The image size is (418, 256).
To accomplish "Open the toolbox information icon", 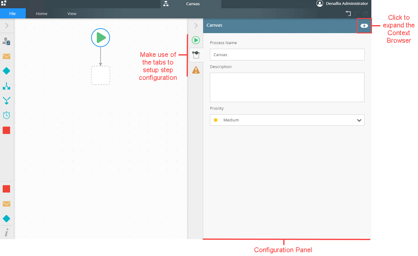I will [x=6, y=233].
